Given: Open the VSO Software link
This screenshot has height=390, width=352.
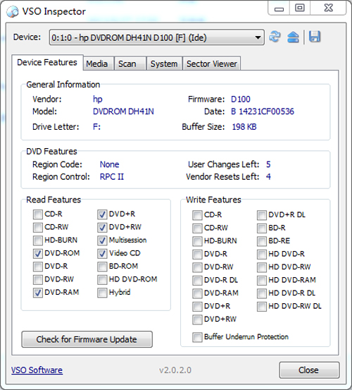Looking at the screenshot, I should 37,370.
